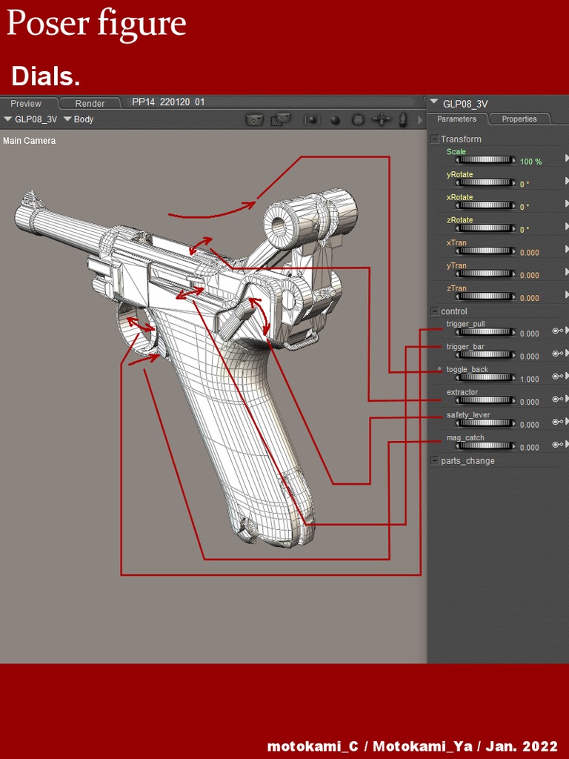Switch to the Preview tab

click(x=28, y=104)
